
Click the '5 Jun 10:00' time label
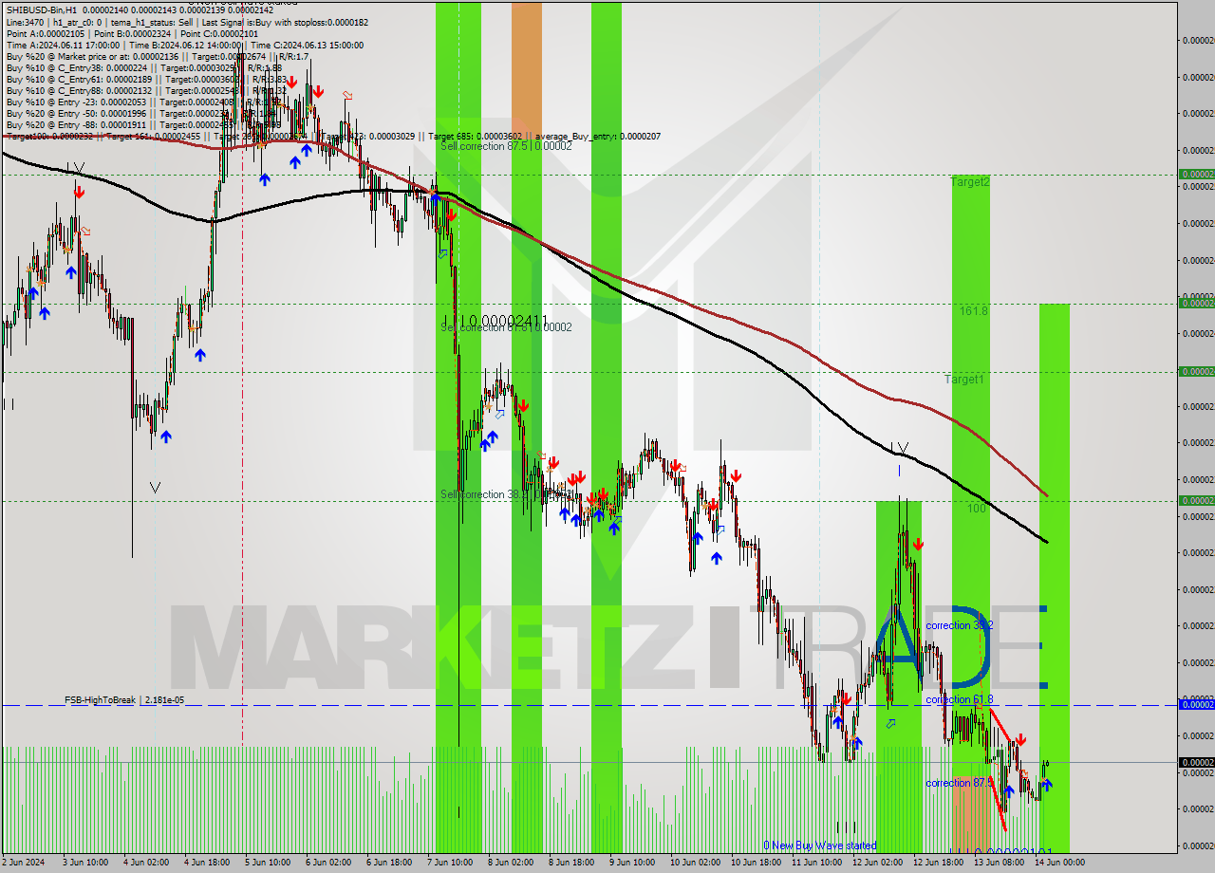coord(268,863)
